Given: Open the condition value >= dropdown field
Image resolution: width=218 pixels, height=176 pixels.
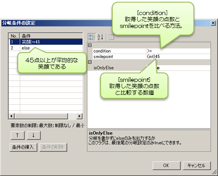Looking at the screenshot, I should tap(178, 51).
